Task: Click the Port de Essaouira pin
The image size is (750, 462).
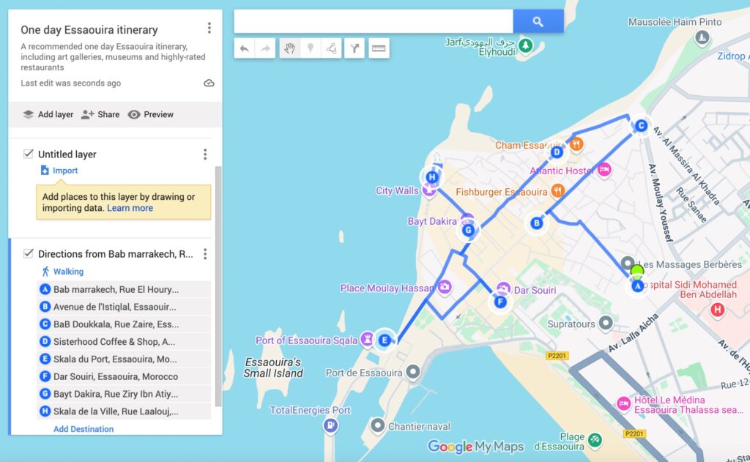Action: click(x=413, y=372)
